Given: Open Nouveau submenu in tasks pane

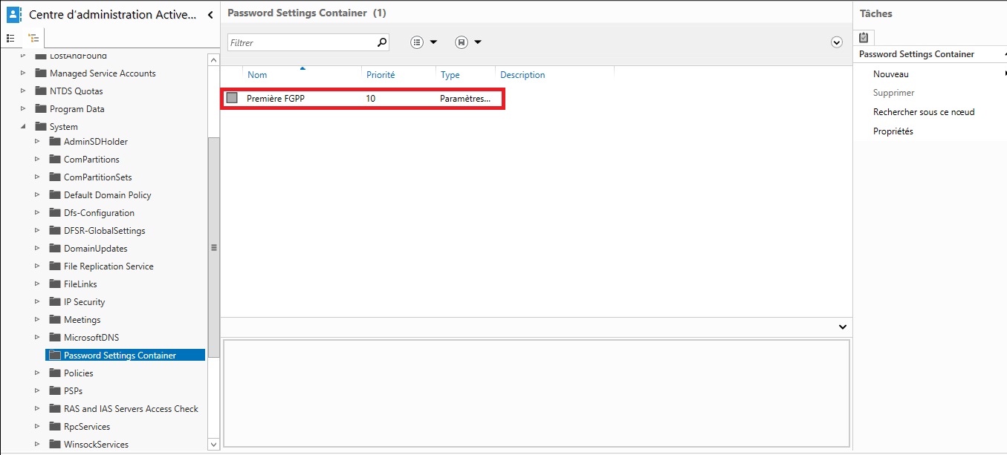Looking at the screenshot, I should [x=891, y=74].
